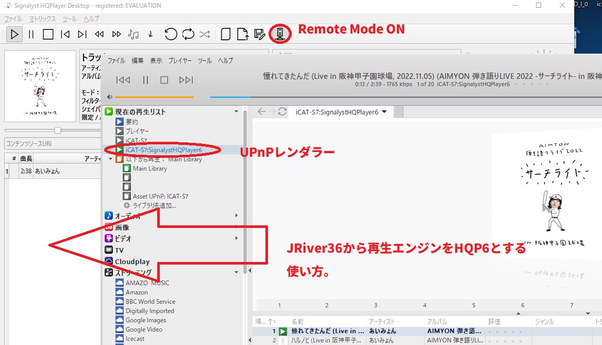Expand ビデオ section arrow
602x345 pixels.
point(237,238)
